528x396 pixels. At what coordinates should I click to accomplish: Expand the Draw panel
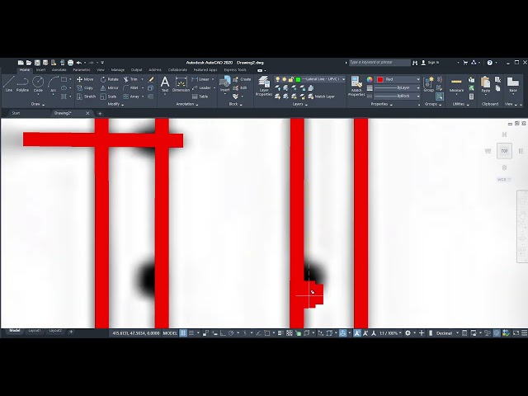(38, 105)
